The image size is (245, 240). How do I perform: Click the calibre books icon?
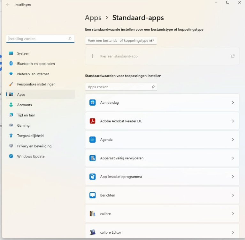[93, 214]
